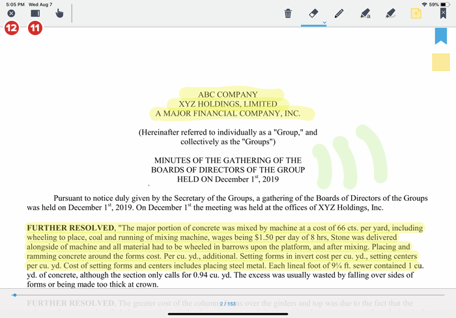Select the text highlighter tool
Viewport: 456px width, 318px height.
[365, 13]
